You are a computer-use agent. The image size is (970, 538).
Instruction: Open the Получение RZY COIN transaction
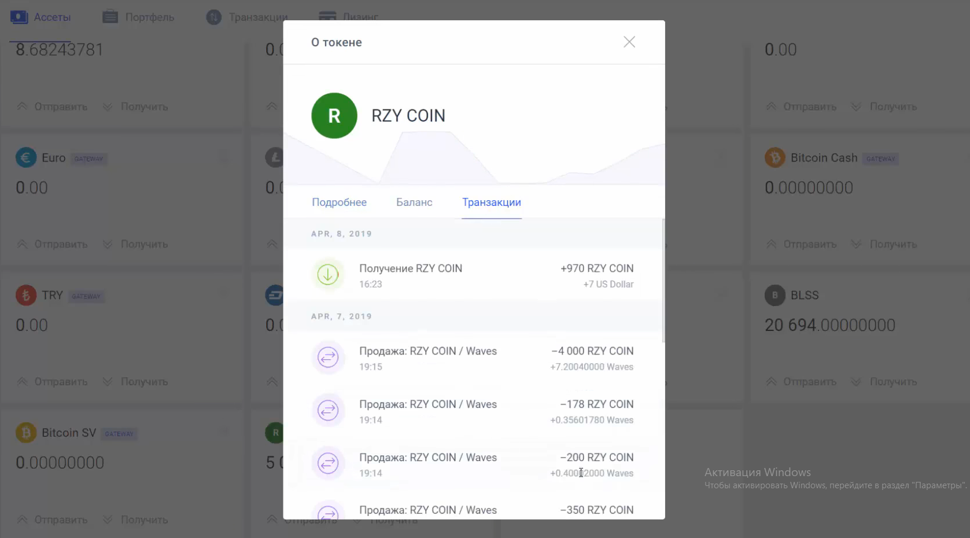474,275
